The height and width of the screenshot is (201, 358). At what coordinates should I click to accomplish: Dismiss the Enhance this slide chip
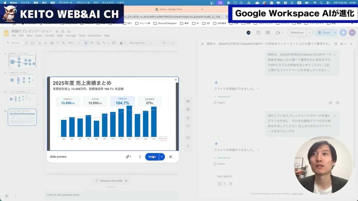tap(126, 181)
